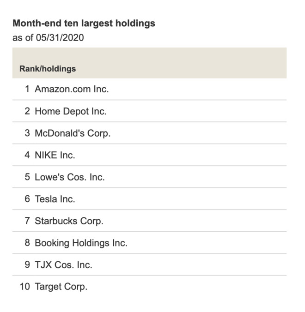Image resolution: width=305 pixels, height=312 pixels.
Task: Open Starbucks Corp. from the list
Action: click(69, 221)
